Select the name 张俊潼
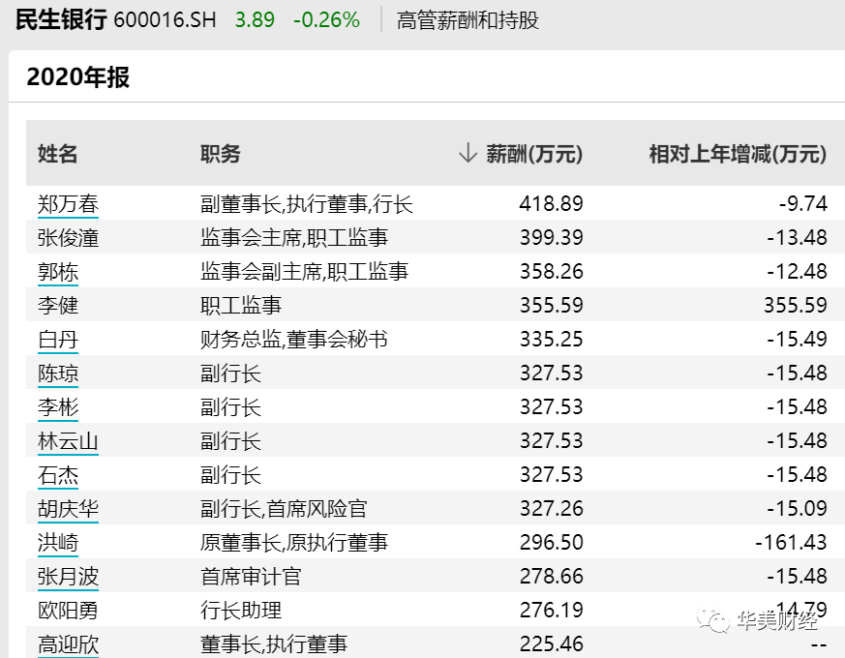Screen dimensions: 845x658 tap(68, 238)
